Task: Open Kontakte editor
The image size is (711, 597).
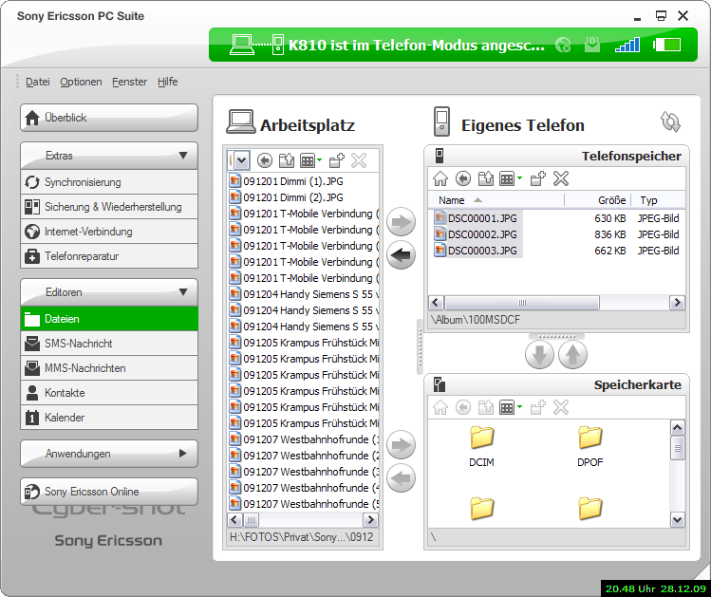Action: [x=109, y=393]
